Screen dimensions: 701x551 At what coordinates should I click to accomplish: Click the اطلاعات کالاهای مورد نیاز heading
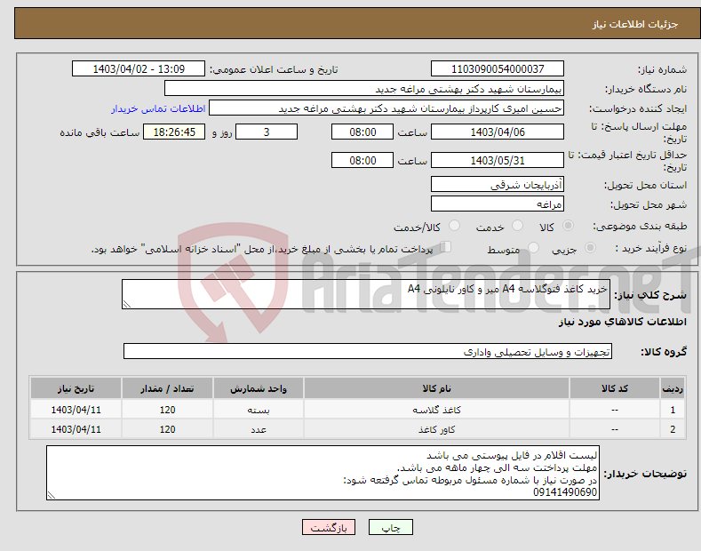622,322
